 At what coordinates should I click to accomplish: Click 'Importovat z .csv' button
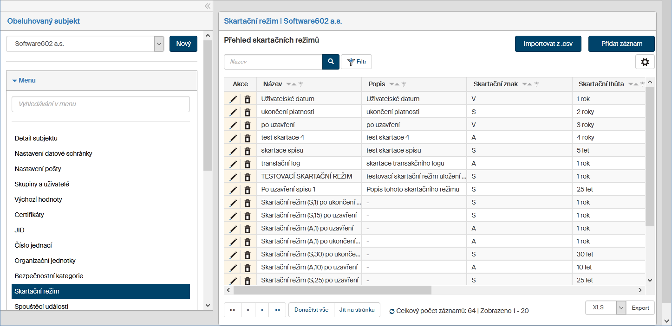click(548, 44)
